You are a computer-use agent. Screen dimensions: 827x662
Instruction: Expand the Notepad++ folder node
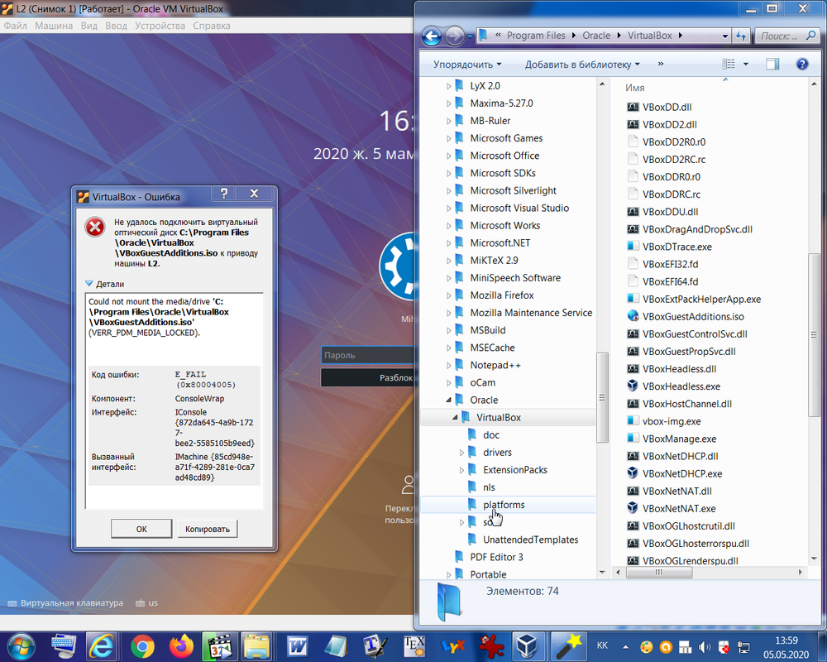coord(449,365)
